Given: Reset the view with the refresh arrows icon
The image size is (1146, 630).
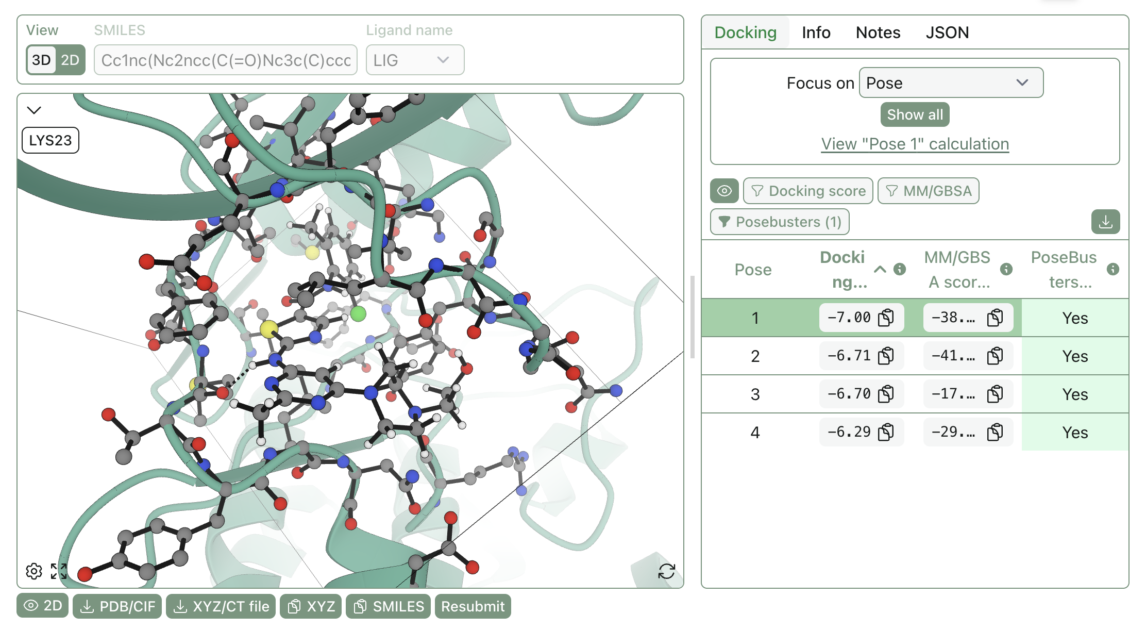Looking at the screenshot, I should click(x=666, y=571).
